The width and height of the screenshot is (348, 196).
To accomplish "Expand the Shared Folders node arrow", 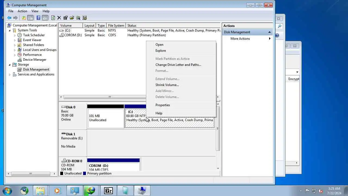I will pyautogui.click(x=15, y=45).
